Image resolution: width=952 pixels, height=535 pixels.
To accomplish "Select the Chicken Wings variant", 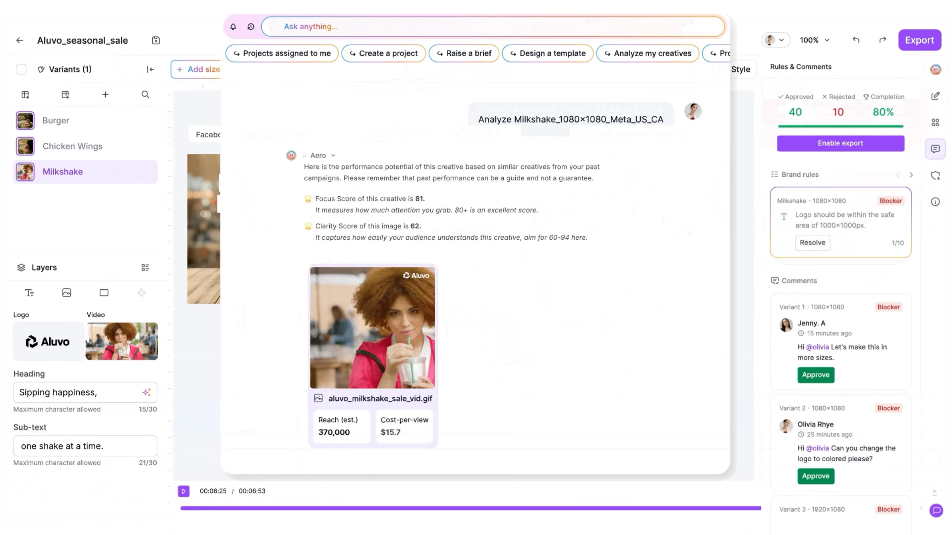I will [72, 146].
